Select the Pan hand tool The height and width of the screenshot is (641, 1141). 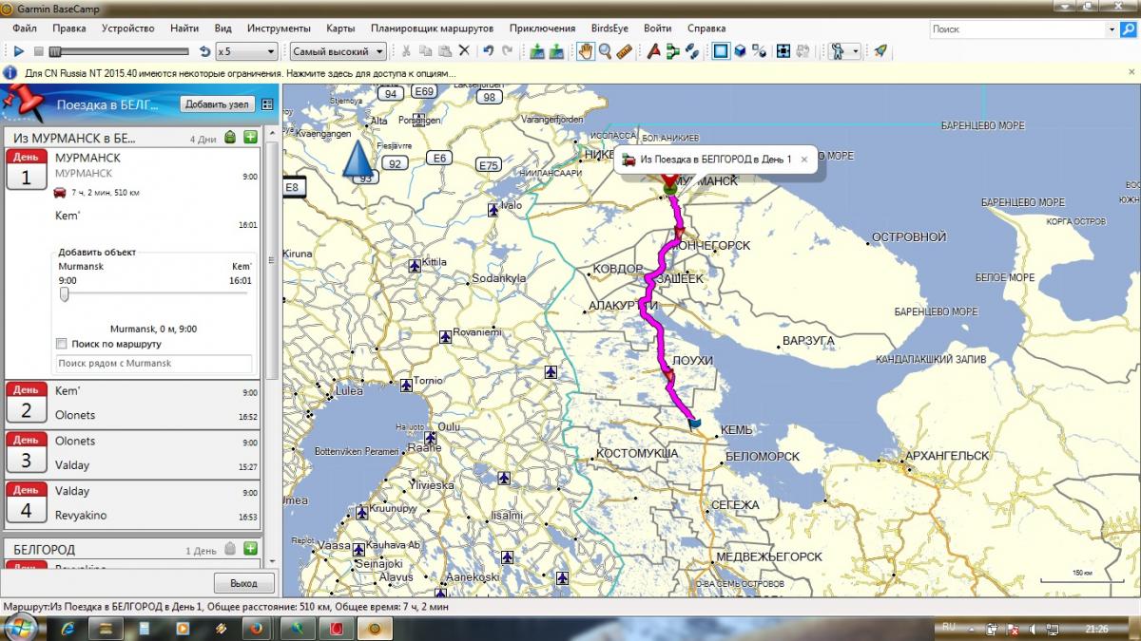point(586,51)
